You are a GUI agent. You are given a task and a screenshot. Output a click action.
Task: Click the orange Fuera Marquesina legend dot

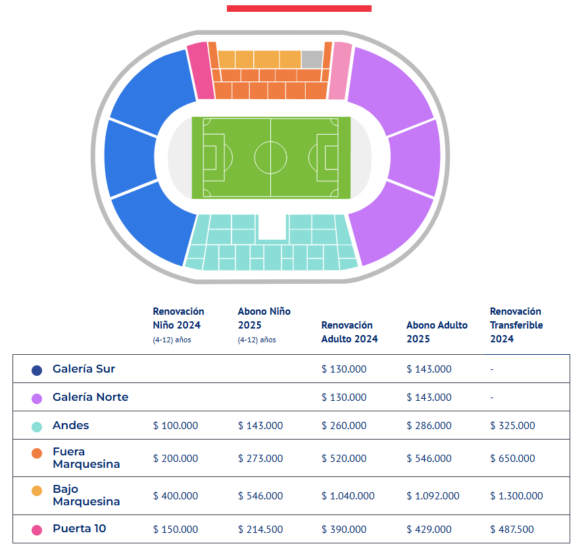(x=37, y=453)
